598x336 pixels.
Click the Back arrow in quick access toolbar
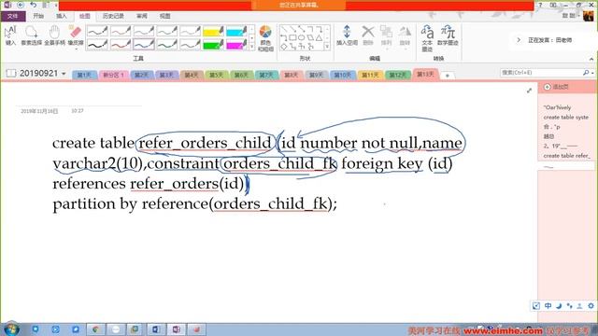click(21, 5)
